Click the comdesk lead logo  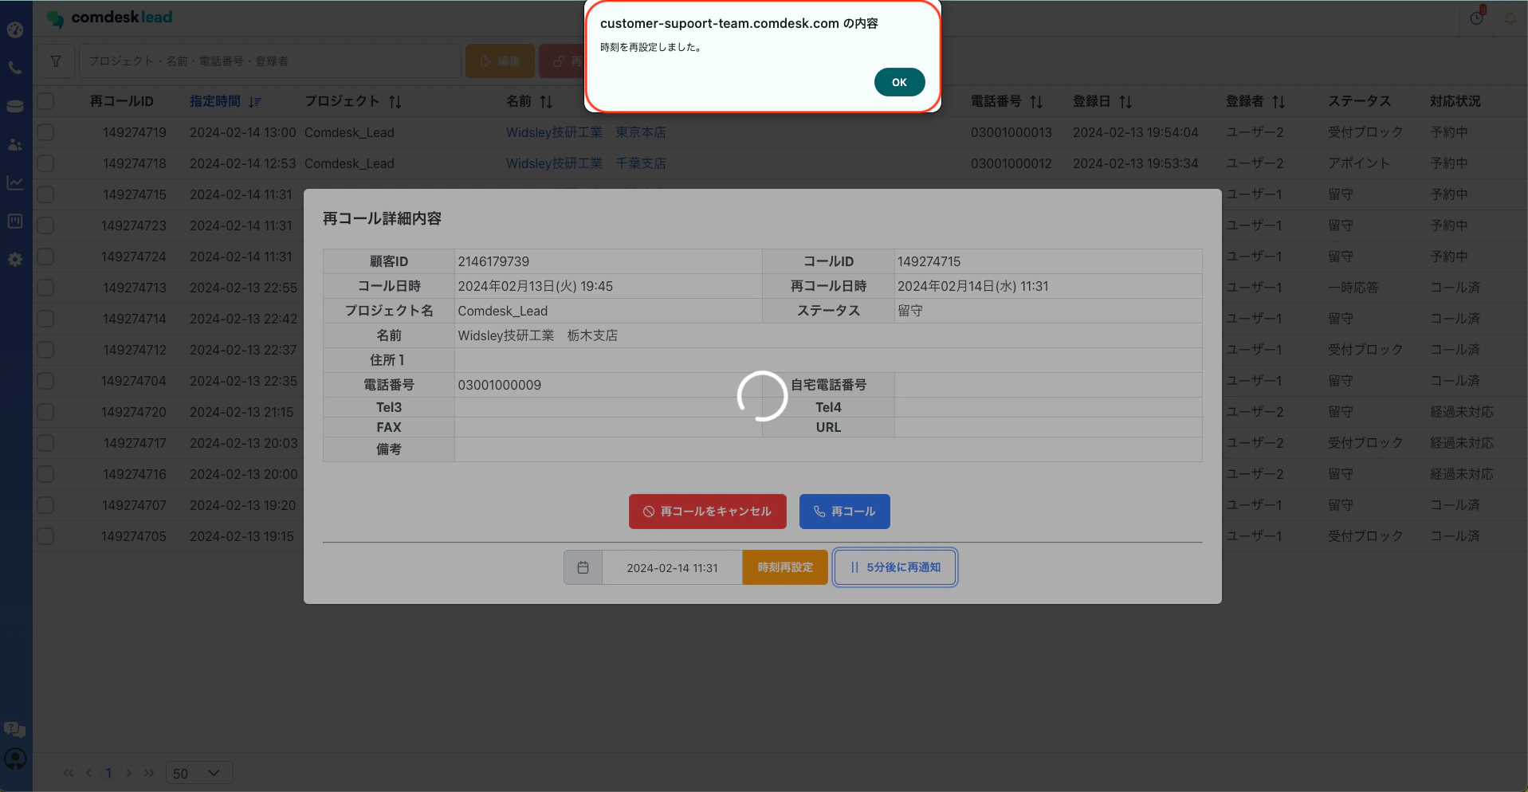110,18
